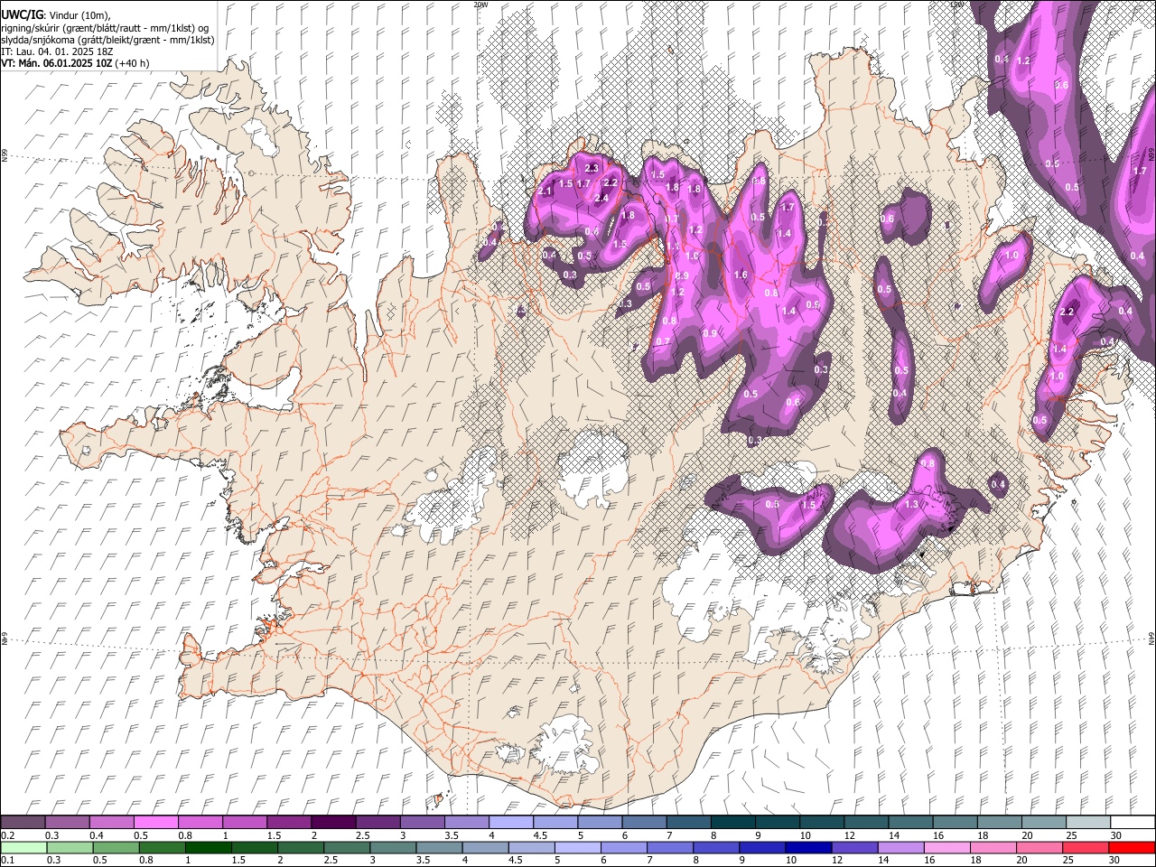Click the '2.3' snowfall value on the map
This screenshot has height=867, width=1156.
(x=592, y=168)
